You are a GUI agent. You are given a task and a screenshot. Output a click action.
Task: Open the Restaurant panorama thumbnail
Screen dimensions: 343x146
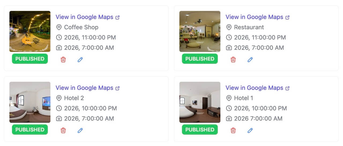[x=200, y=31]
